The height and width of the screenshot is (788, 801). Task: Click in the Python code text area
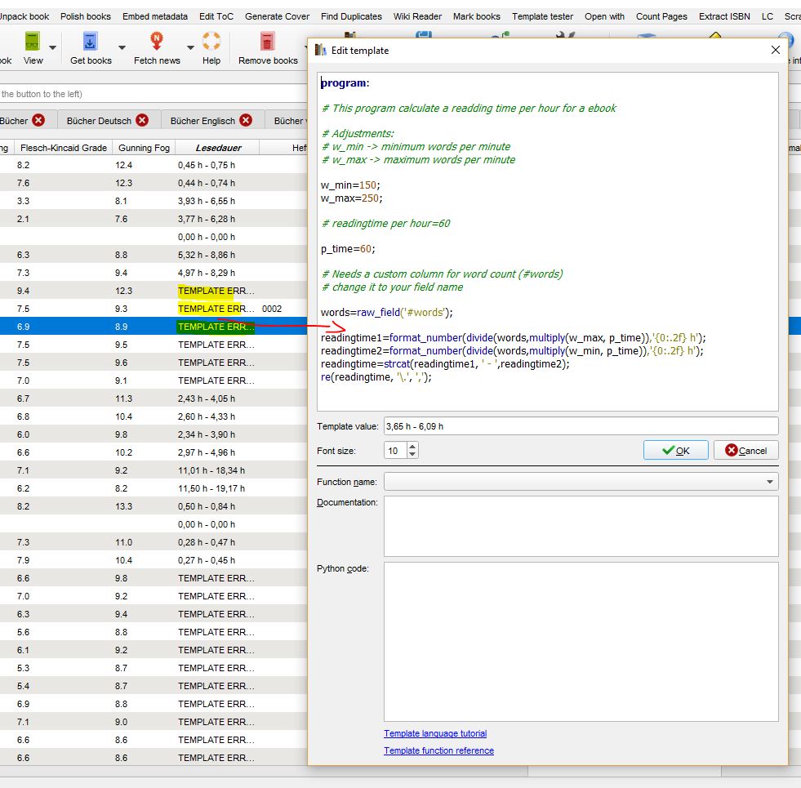[581, 641]
